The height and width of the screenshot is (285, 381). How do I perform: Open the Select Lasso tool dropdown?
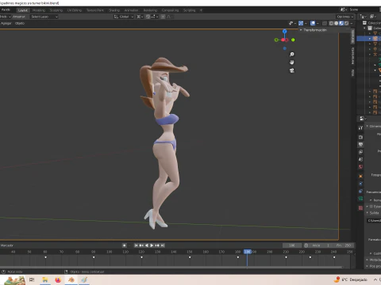point(44,17)
